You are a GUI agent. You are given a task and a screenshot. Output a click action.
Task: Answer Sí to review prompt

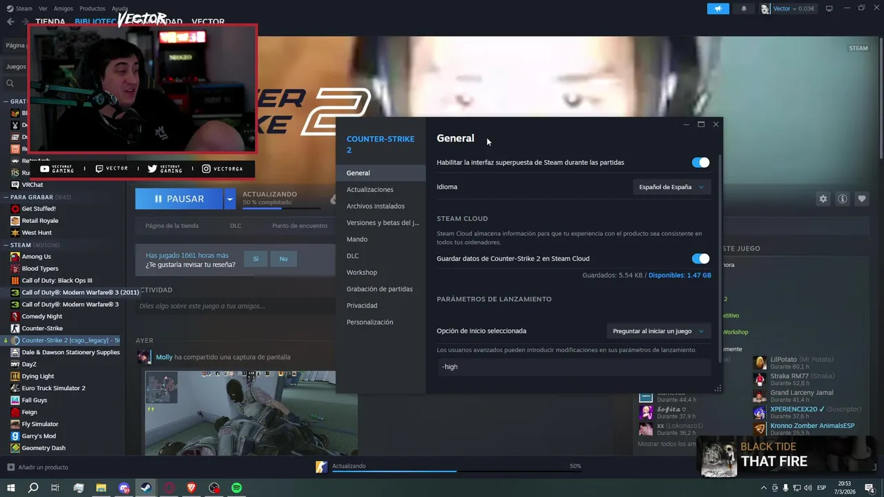[256, 259]
